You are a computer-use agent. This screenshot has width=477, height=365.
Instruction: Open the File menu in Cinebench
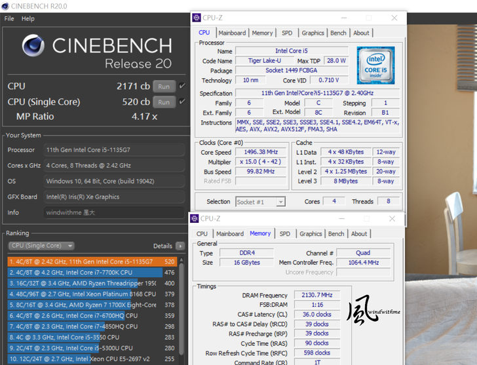[9, 18]
